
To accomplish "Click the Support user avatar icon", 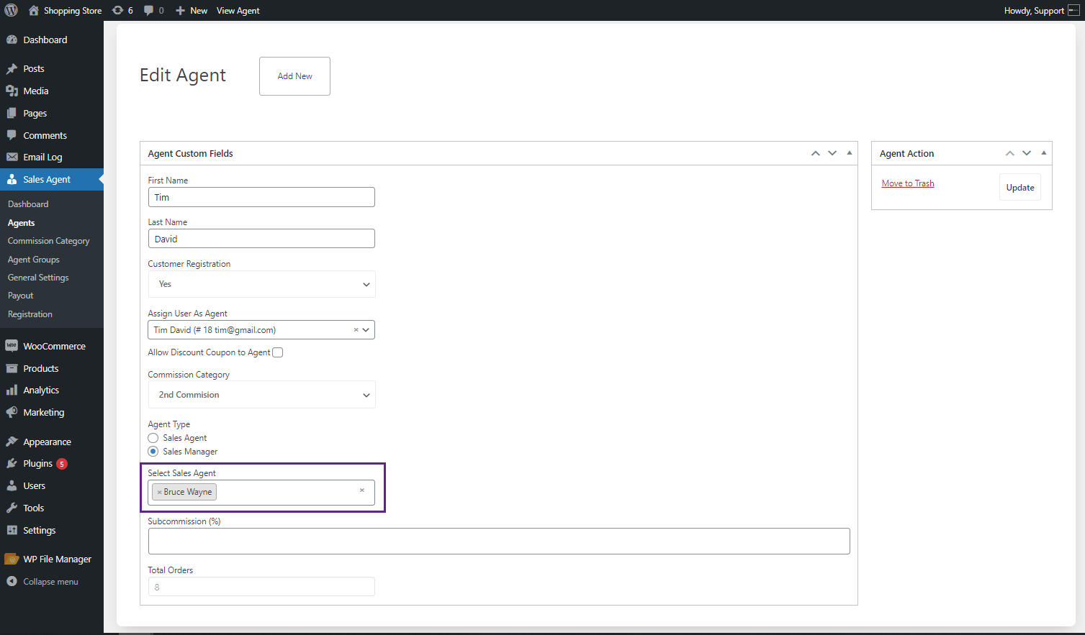I will (x=1073, y=10).
